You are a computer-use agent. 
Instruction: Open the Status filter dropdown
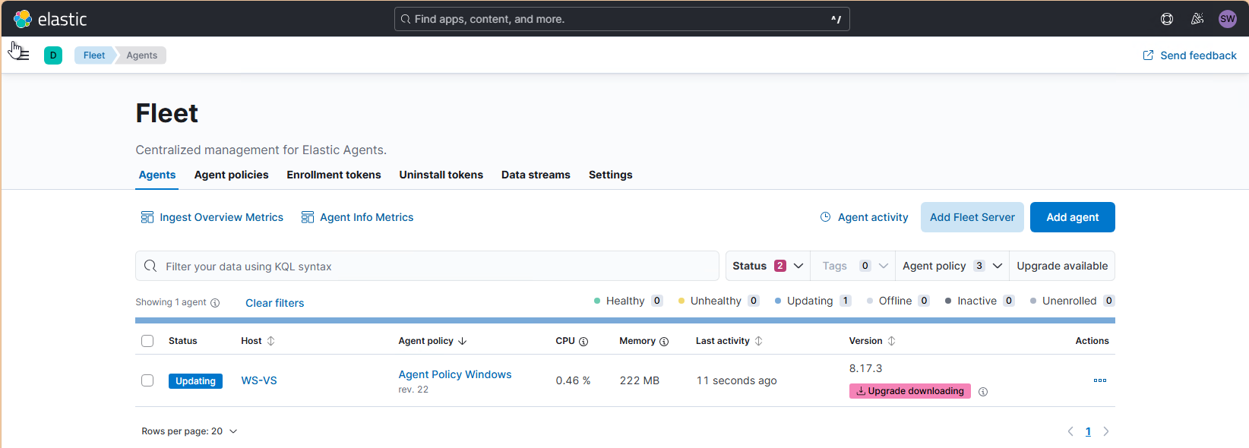coord(768,266)
